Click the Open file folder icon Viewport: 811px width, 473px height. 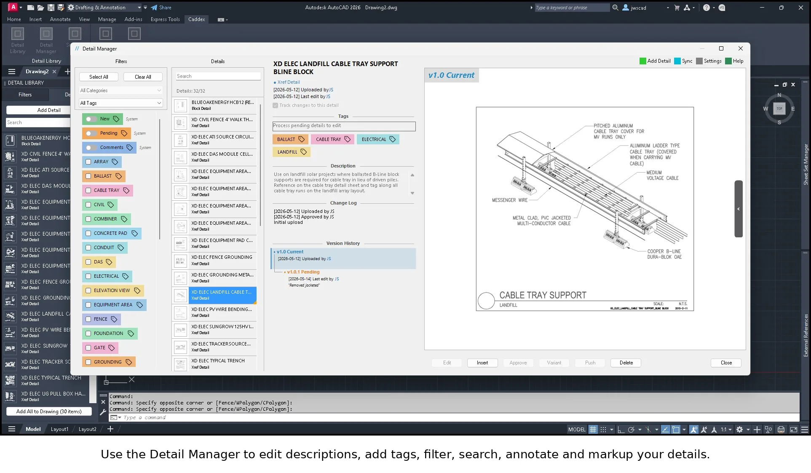[x=40, y=8]
